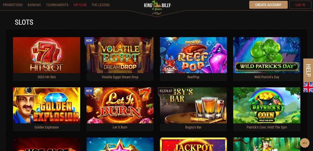The width and height of the screenshot is (313, 151).
Task: Go to the Banking page
Action: point(34,5)
